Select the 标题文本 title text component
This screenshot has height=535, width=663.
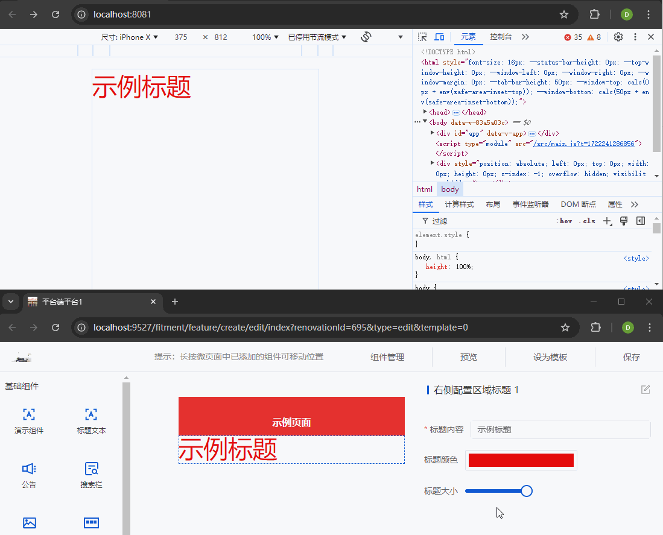click(x=91, y=414)
